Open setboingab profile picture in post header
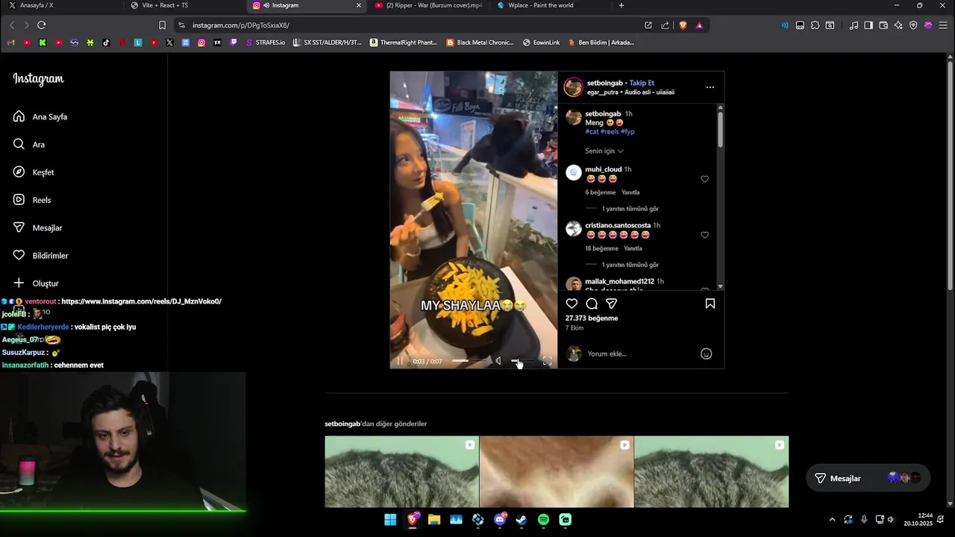 [573, 87]
